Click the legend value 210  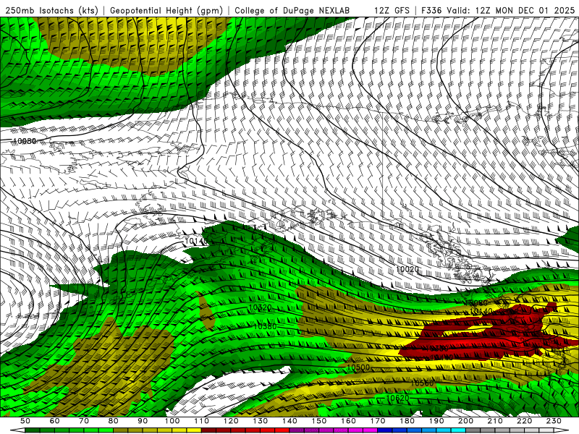pyautogui.click(x=495, y=421)
